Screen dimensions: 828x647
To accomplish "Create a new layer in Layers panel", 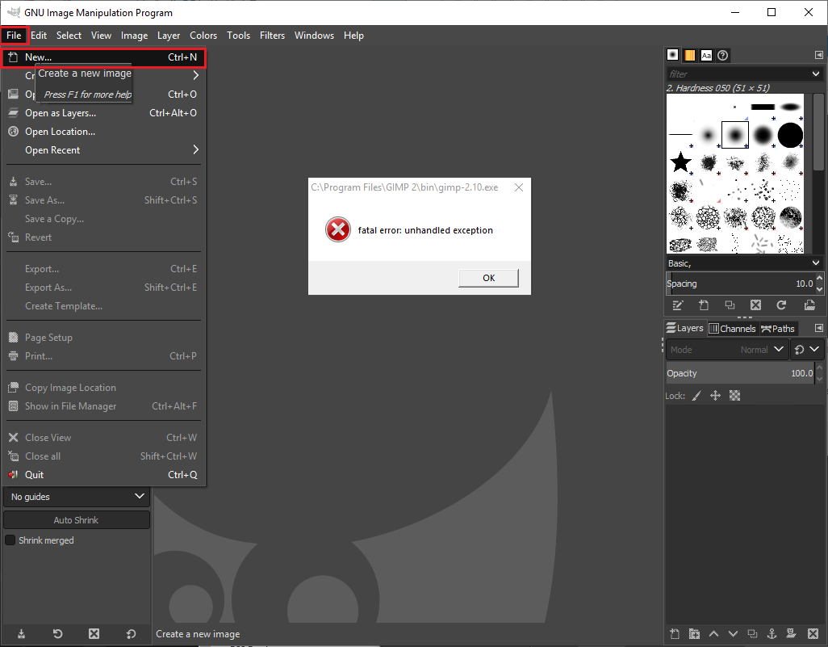I will 675,634.
